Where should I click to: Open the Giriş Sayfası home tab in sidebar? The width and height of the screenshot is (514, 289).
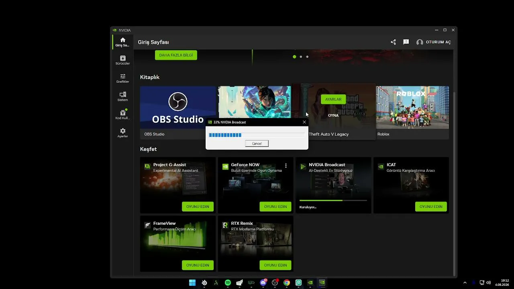pyautogui.click(x=122, y=42)
